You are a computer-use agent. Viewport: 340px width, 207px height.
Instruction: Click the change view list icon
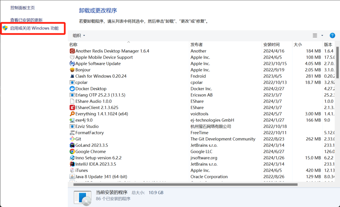pyautogui.click(x=315, y=35)
